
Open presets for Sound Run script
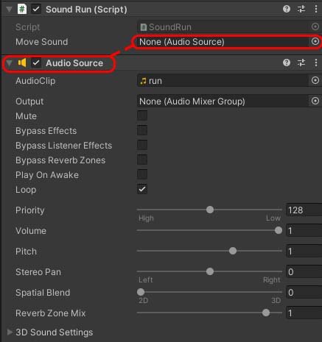(x=301, y=9)
